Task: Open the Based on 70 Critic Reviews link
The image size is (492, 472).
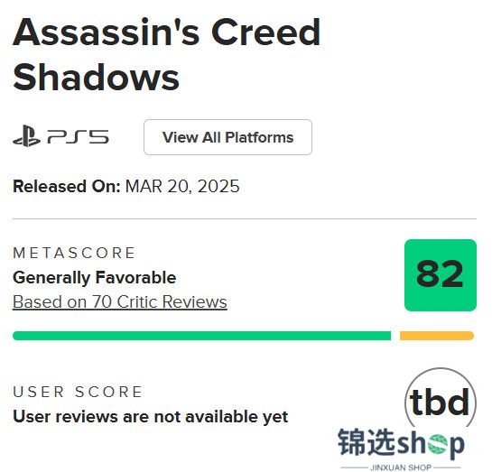Action: (120, 302)
